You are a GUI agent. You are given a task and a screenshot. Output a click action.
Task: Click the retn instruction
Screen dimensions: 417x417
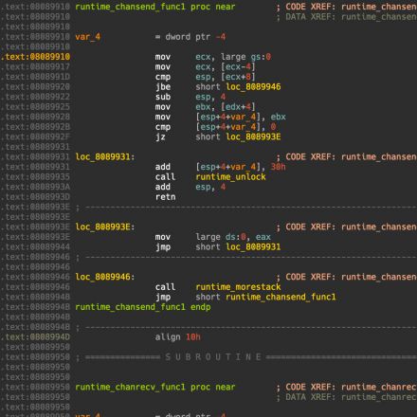click(x=165, y=197)
